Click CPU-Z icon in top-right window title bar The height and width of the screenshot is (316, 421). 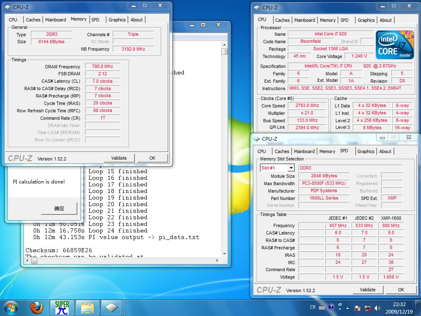pos(257,7)
